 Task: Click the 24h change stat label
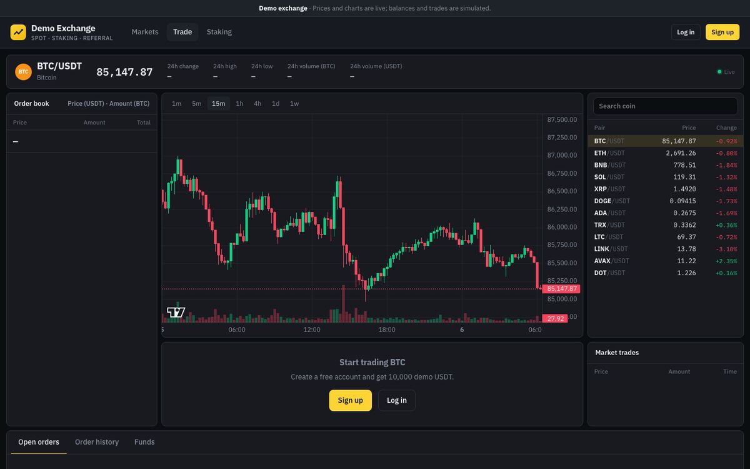pyautogui.click(x=183, y=66)
